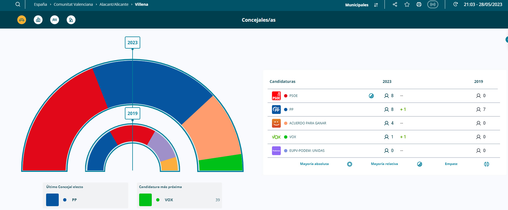508x210 pixels.
Task: Click the share icon
Action: coord(395,4)
